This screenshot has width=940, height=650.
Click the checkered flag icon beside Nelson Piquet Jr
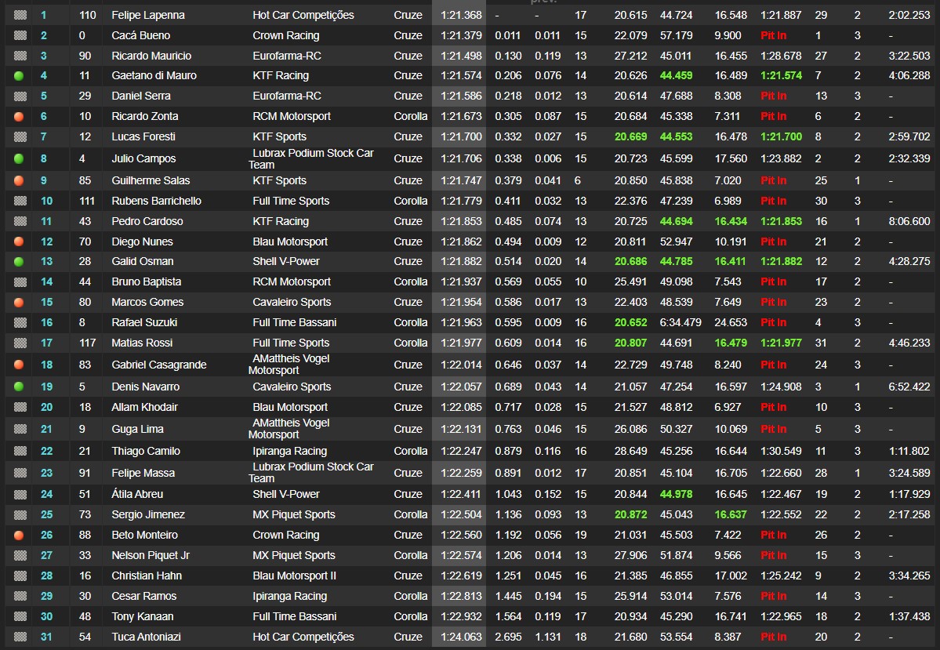click(x=20, y=555)
